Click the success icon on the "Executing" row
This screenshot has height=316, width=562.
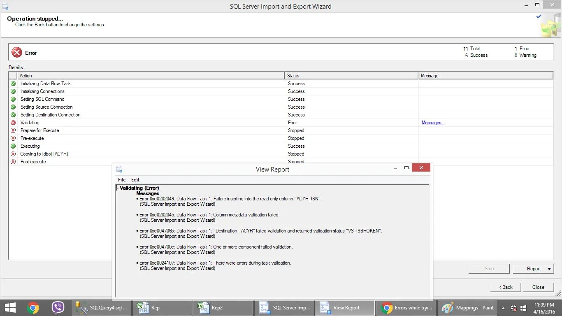click(14, 146)
